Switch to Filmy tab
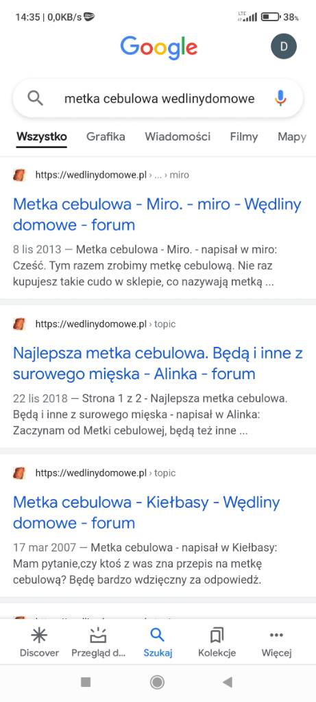Image resolution: width=316 pixels, height=702 pixels. point(244,136)
